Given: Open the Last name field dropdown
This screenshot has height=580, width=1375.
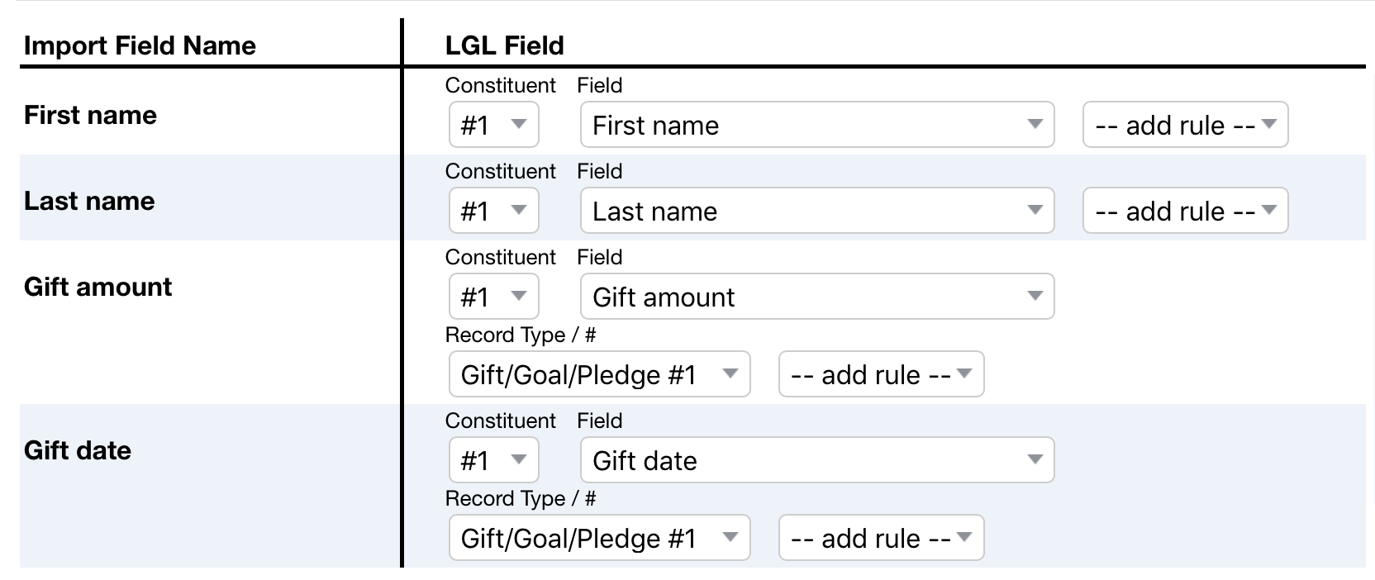Looking at the screenshot, I should pos(817,211).
